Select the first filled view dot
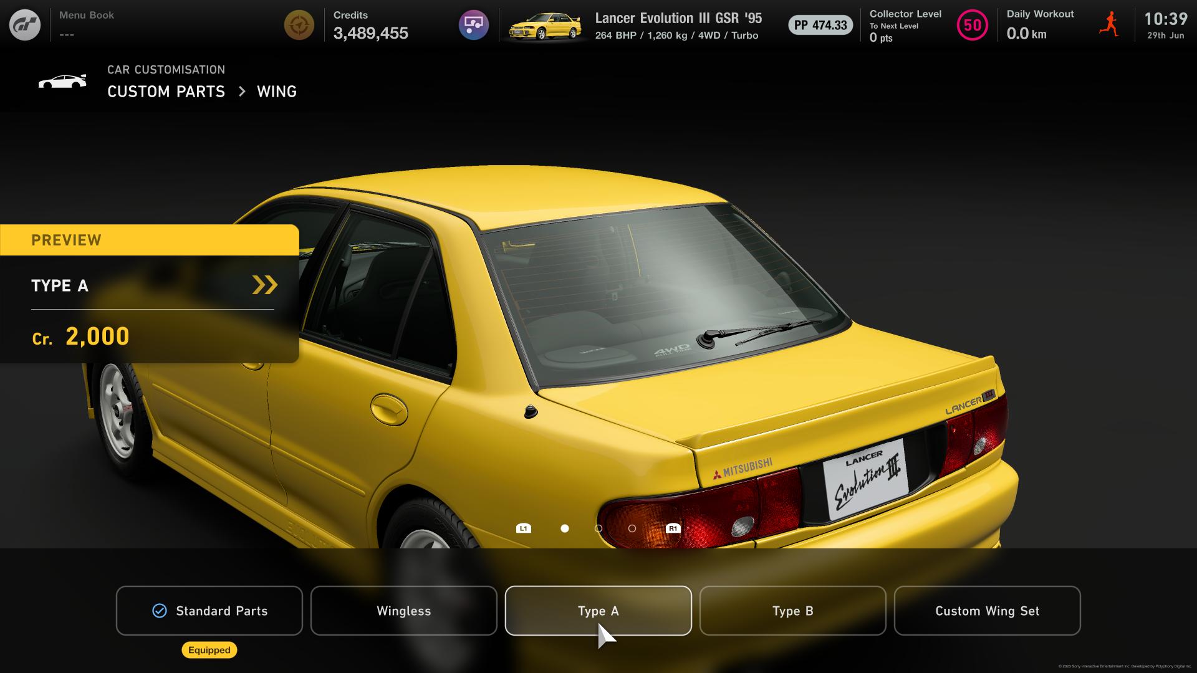The width and height of the screenshot is (1197, 673). (565, 528)
